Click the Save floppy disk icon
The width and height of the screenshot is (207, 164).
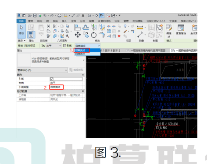click(35, 15)
